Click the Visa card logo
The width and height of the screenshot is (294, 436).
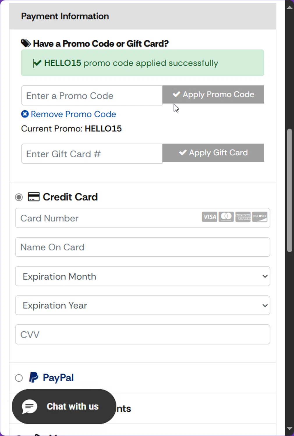[209, 217]
